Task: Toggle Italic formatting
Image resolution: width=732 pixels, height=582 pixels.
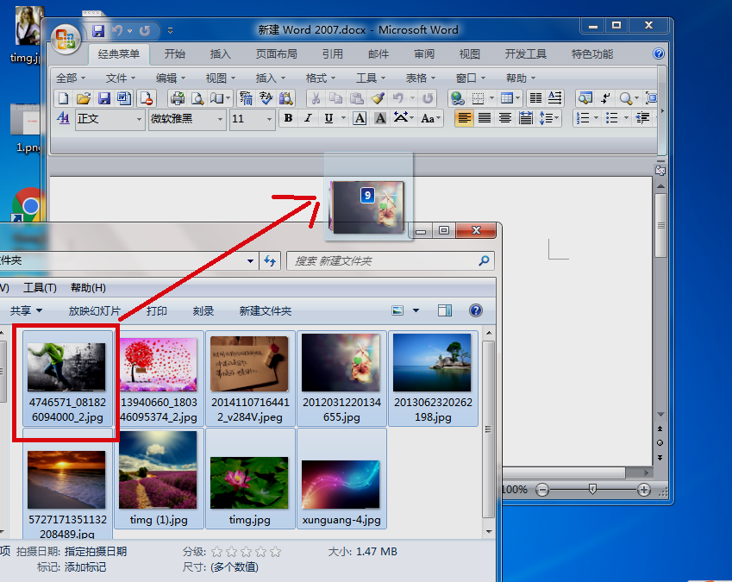Action: pyautogui.click(x=308, y=118)
